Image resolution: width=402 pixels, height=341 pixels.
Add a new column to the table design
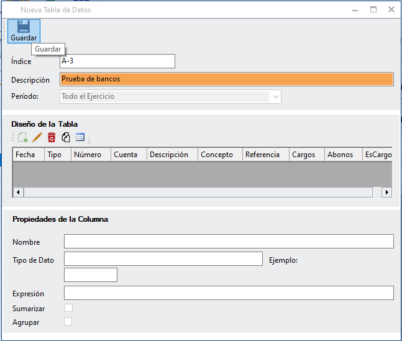[22, 137]
